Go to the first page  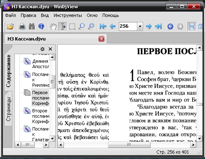103,26
